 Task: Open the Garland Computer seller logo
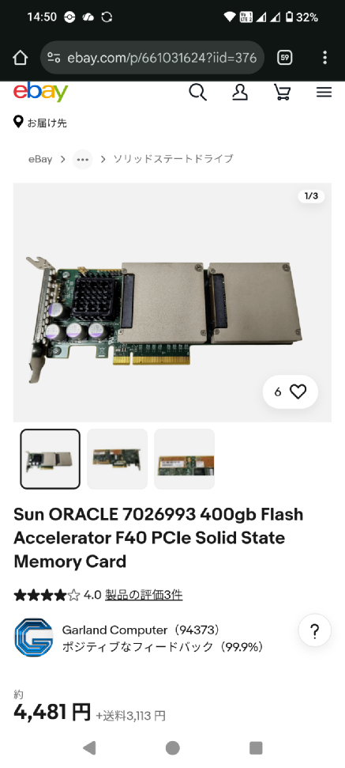pyautogui.click(x=34, y=637)
